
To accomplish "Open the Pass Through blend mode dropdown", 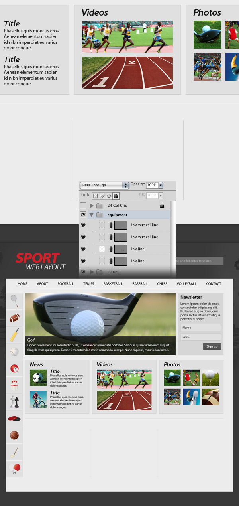I will [x=105, y=185].
